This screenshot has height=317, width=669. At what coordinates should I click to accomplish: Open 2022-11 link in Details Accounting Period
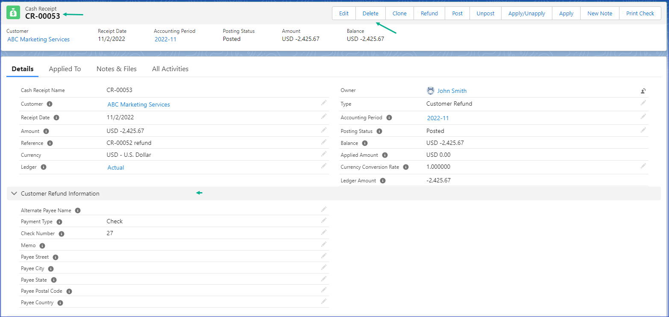click(438, 118)
